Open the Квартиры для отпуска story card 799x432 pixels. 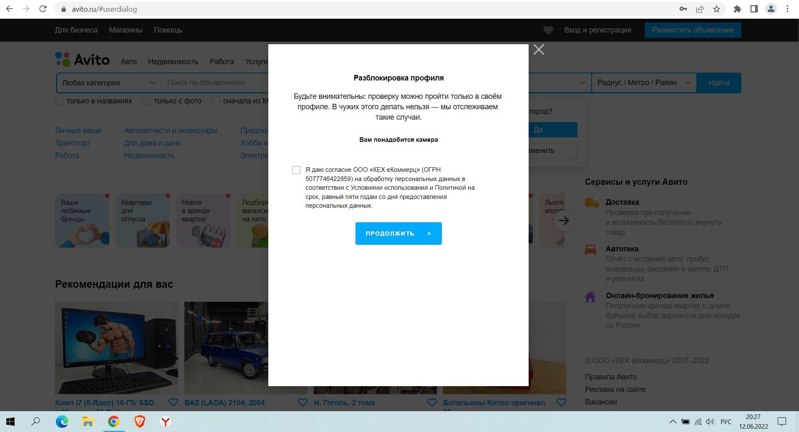[x=143, y=220]
